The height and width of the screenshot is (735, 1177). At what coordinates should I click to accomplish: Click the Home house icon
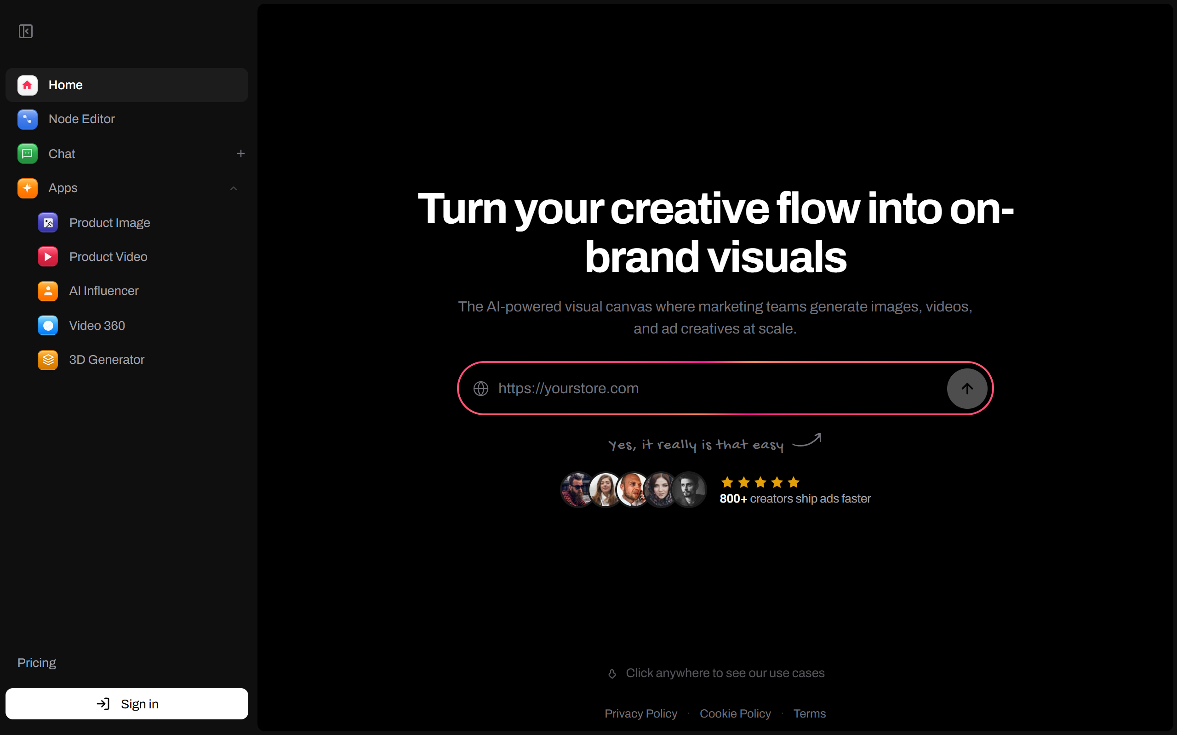[28, 85]
